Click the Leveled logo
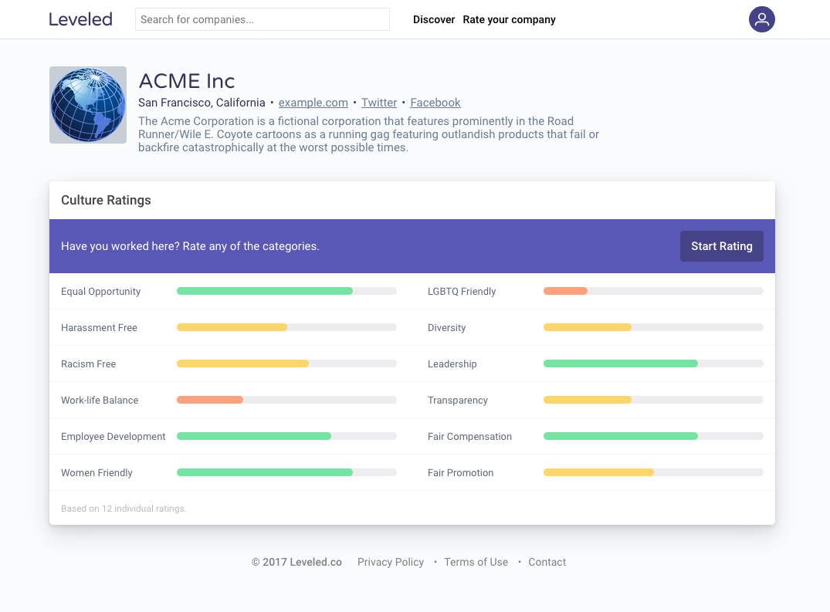This screenshot has height=612, width=830. click(x=80, y=19)
